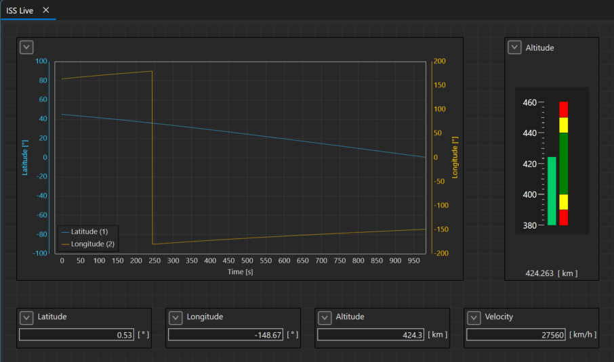Click the Latitude [°] axis title

pyautogui.click(x=24, y=157)
